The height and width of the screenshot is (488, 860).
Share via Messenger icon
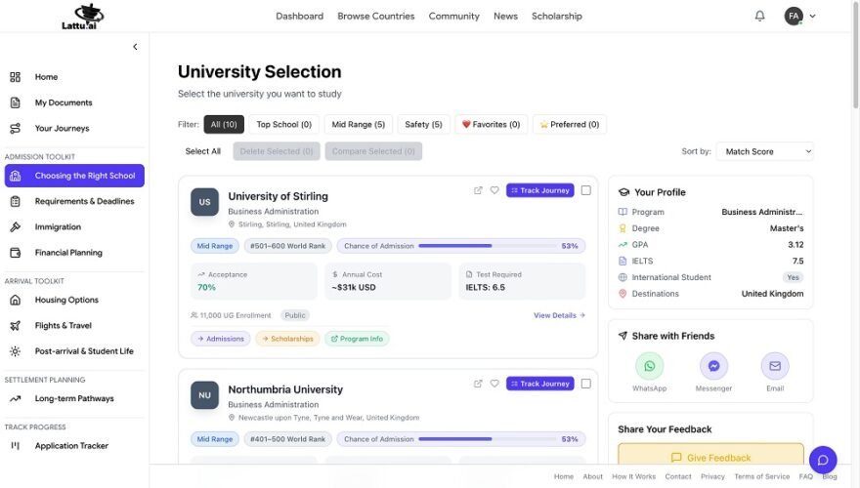click(x=713, y=366)
